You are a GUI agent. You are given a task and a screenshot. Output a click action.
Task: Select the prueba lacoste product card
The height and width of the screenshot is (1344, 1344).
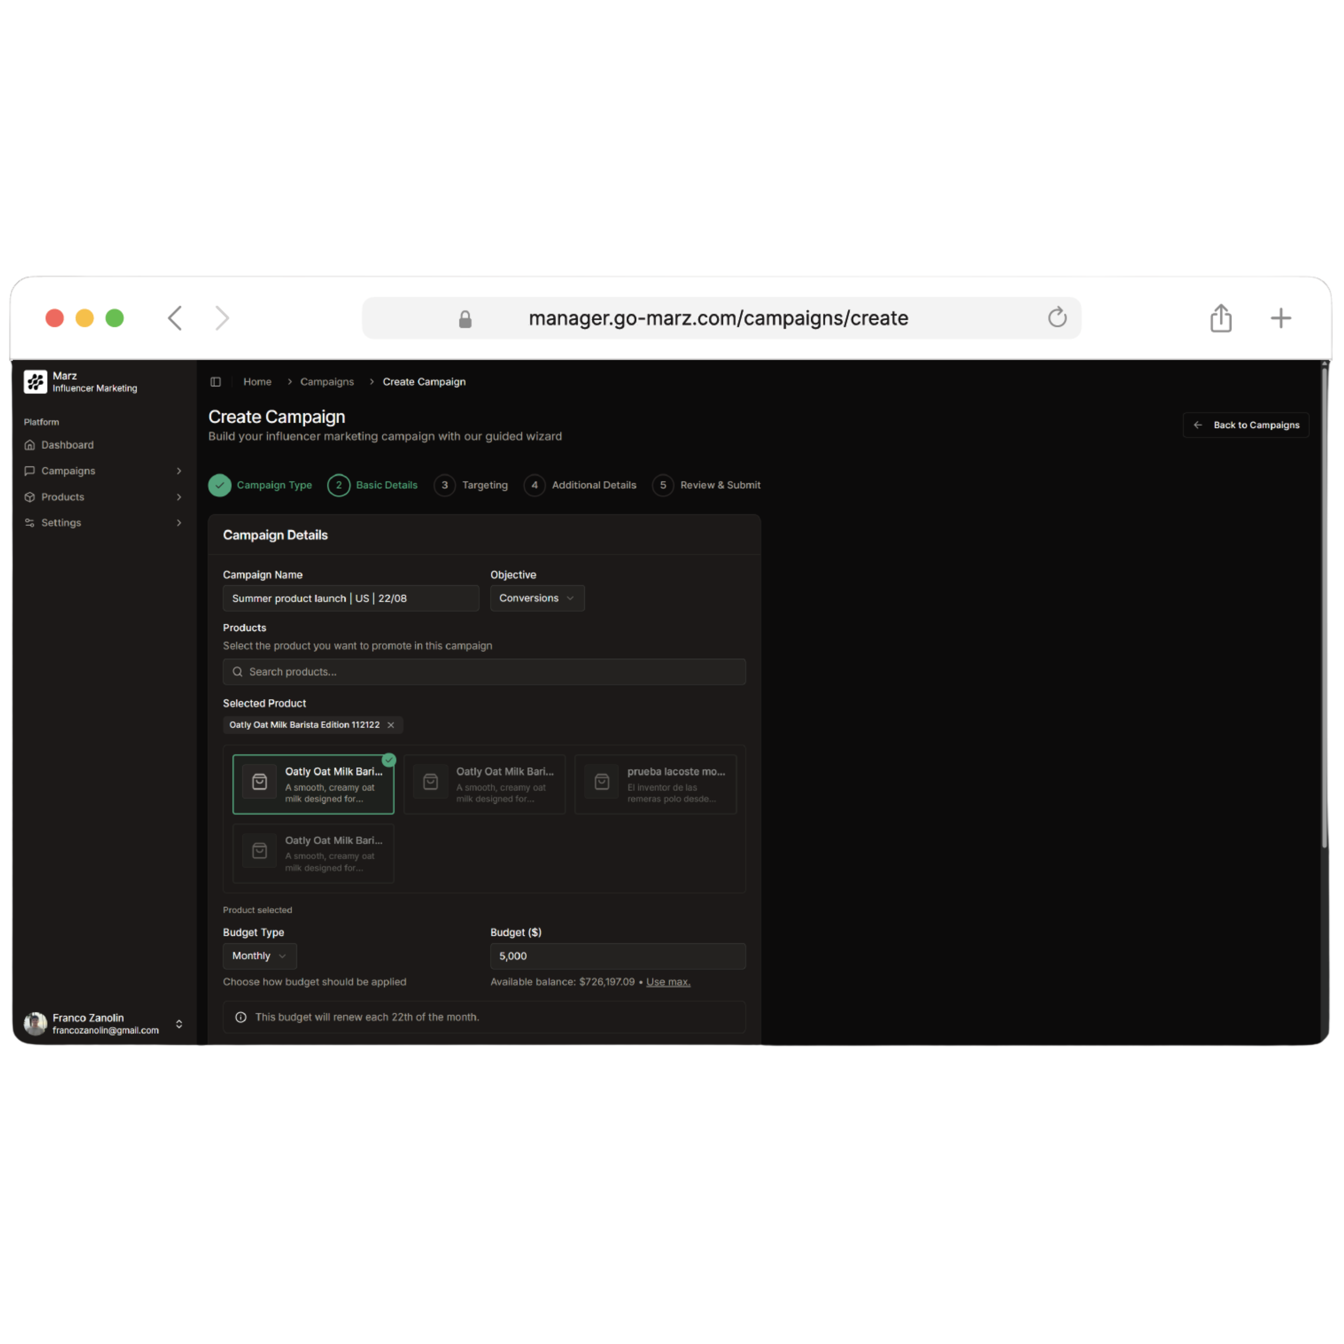(x=655, y=784)
